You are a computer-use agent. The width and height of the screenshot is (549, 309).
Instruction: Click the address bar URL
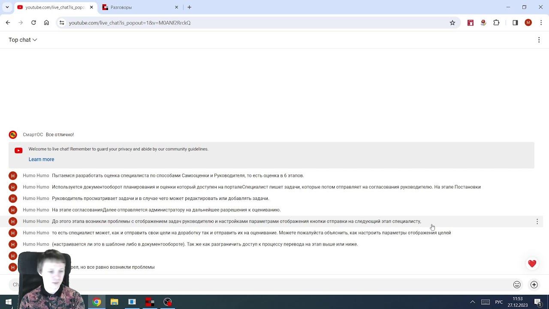point(130,23)
